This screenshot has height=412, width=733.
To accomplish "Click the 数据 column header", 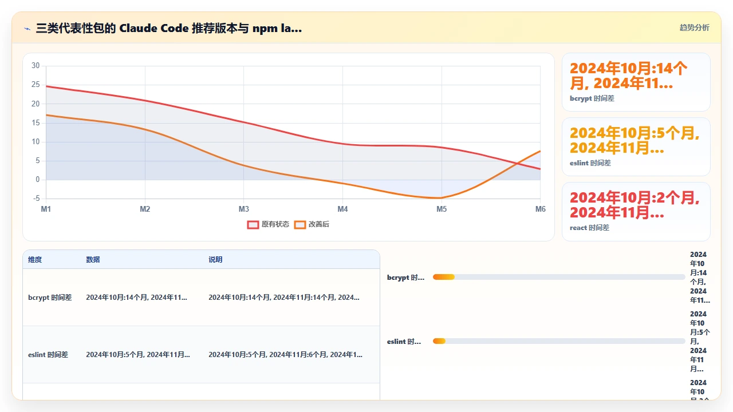I will [x=93, y=260].
